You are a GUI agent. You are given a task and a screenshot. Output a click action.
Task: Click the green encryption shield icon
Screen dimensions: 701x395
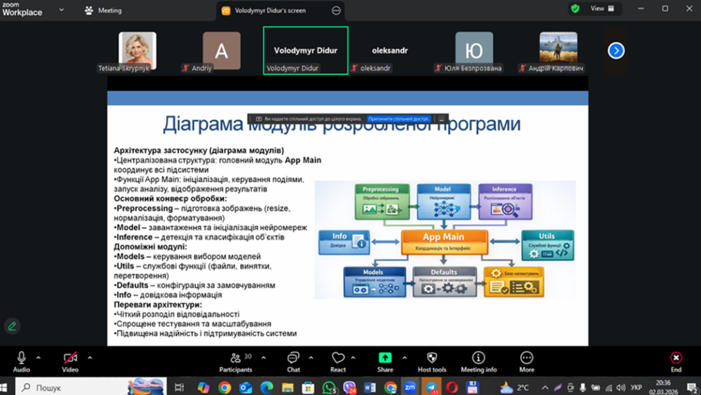pos(575,9)
